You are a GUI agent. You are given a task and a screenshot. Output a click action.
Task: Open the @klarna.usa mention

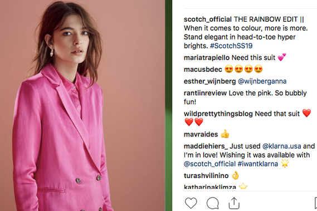[x=281, y=146]
